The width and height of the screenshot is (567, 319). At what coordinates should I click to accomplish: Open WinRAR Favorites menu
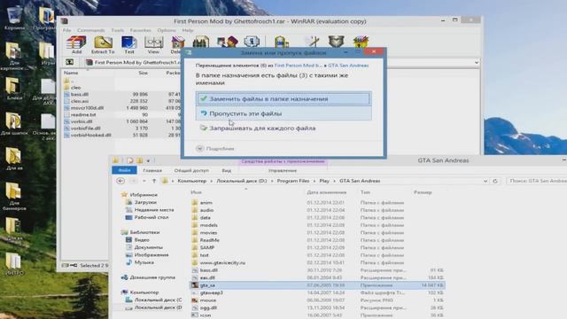point(140,30)
